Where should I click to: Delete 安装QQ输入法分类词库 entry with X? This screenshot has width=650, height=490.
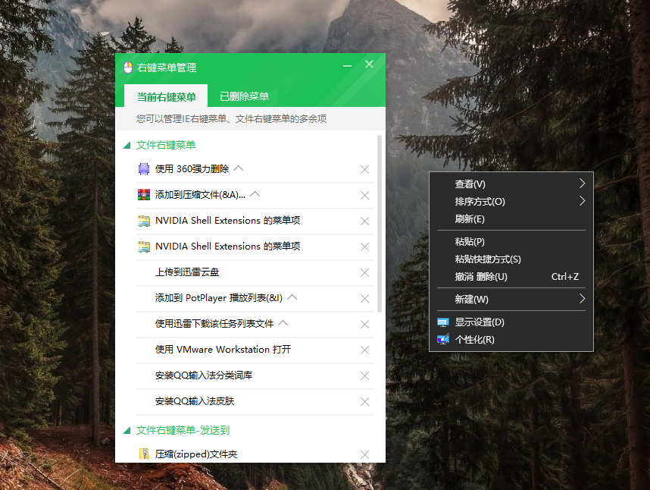tap(365, 375)
